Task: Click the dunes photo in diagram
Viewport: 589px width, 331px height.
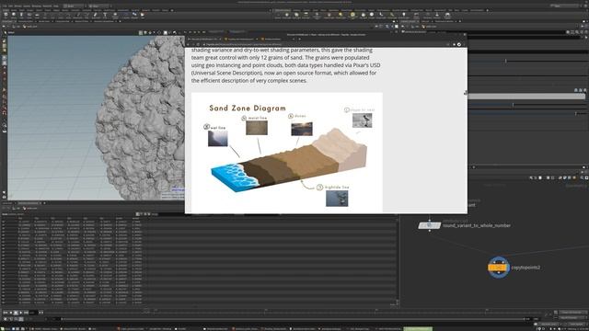Action: click(302, 129)
